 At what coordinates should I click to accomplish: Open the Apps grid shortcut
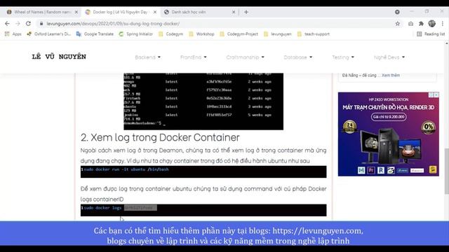13,34
